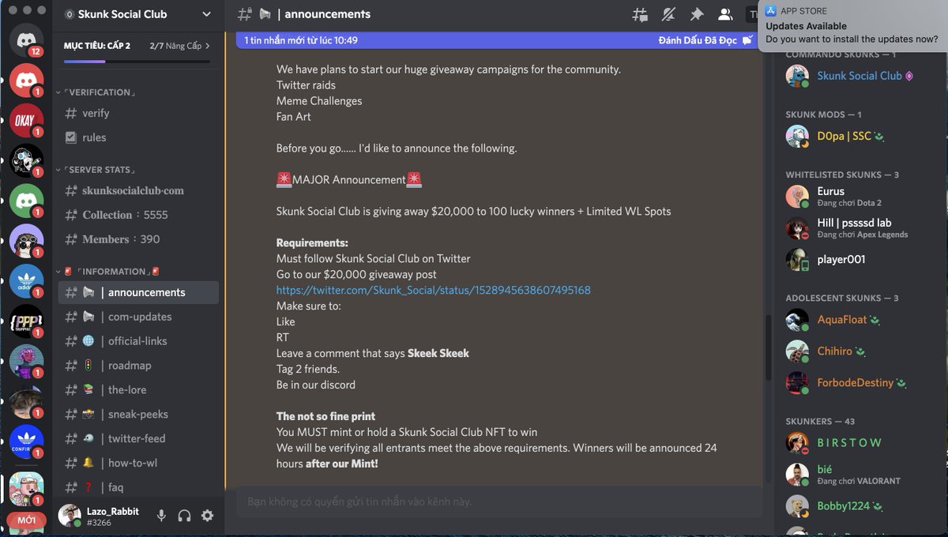The width and height of the screenshot is (948, 537).
Task: Click D0pa | SSC member name
Action: tap(844, 136)
